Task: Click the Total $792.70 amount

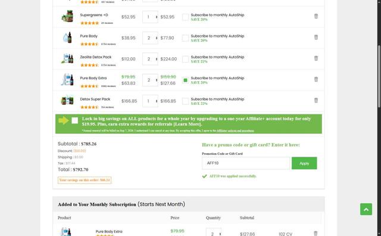Action: [x=80, y=170]
